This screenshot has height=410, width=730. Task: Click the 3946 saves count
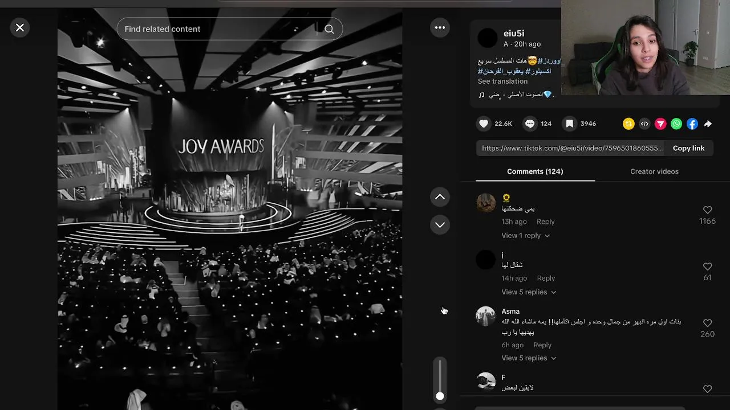point(588,124)
